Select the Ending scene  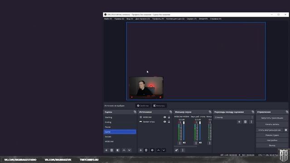pos(120,122)
